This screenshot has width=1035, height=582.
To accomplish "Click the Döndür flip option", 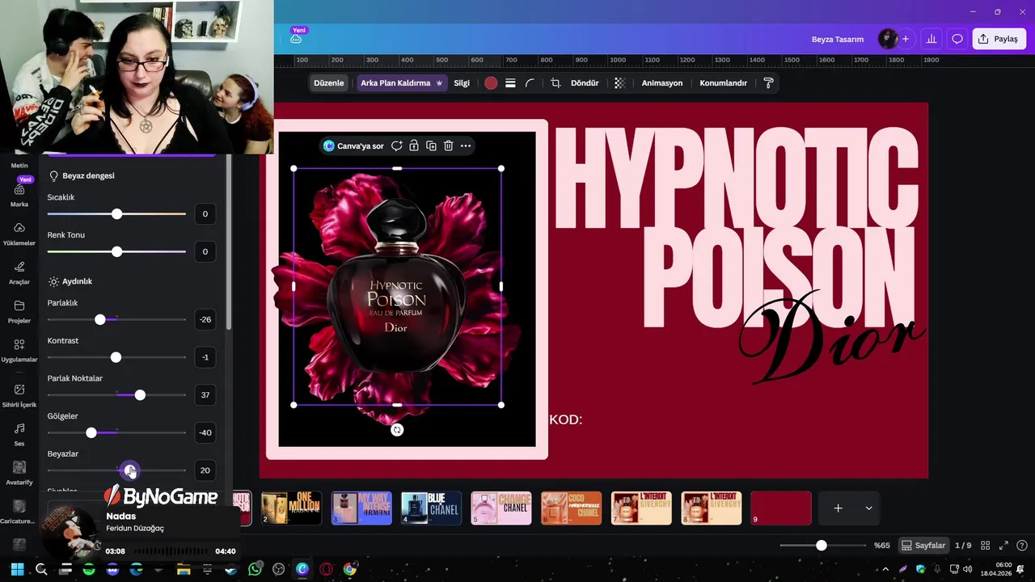I will [585, 83].
